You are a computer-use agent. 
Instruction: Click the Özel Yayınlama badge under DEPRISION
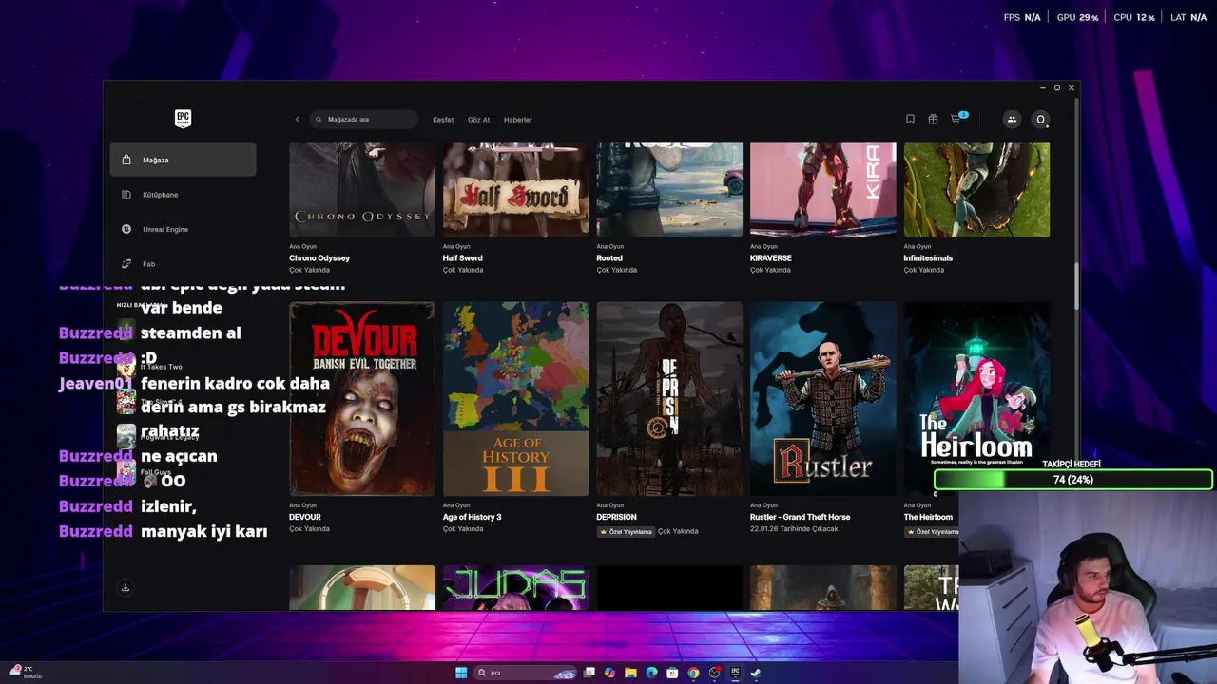click(626, 532)
